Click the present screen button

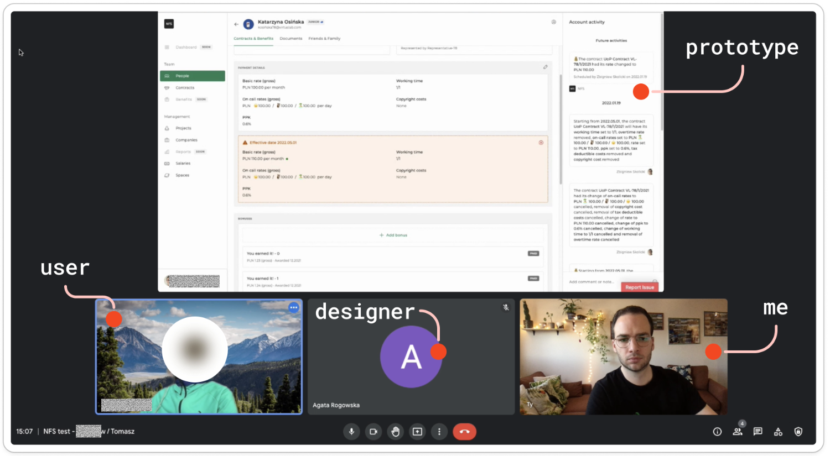[x=417, y=432]
